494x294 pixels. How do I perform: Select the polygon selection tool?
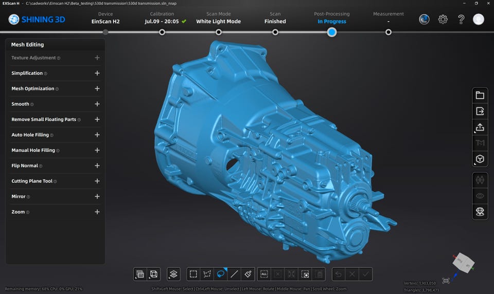tap(207, 274)
